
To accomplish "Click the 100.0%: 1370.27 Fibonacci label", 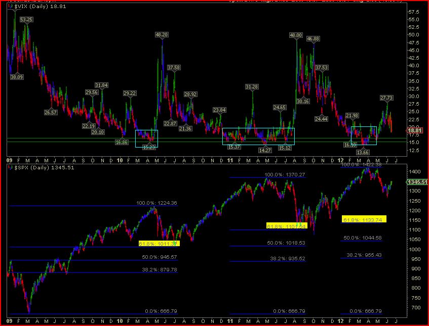I will [285, 175].
